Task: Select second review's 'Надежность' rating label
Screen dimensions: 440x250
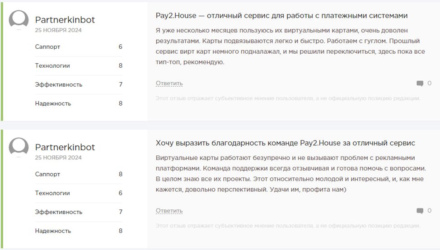Action: (x=53, y=231)
